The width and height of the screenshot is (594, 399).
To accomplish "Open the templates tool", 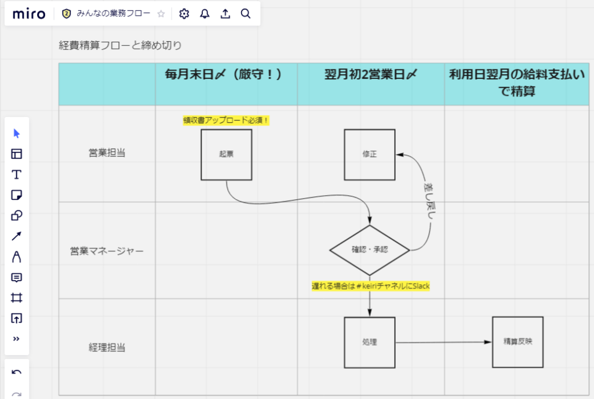I will pos(16,154).
